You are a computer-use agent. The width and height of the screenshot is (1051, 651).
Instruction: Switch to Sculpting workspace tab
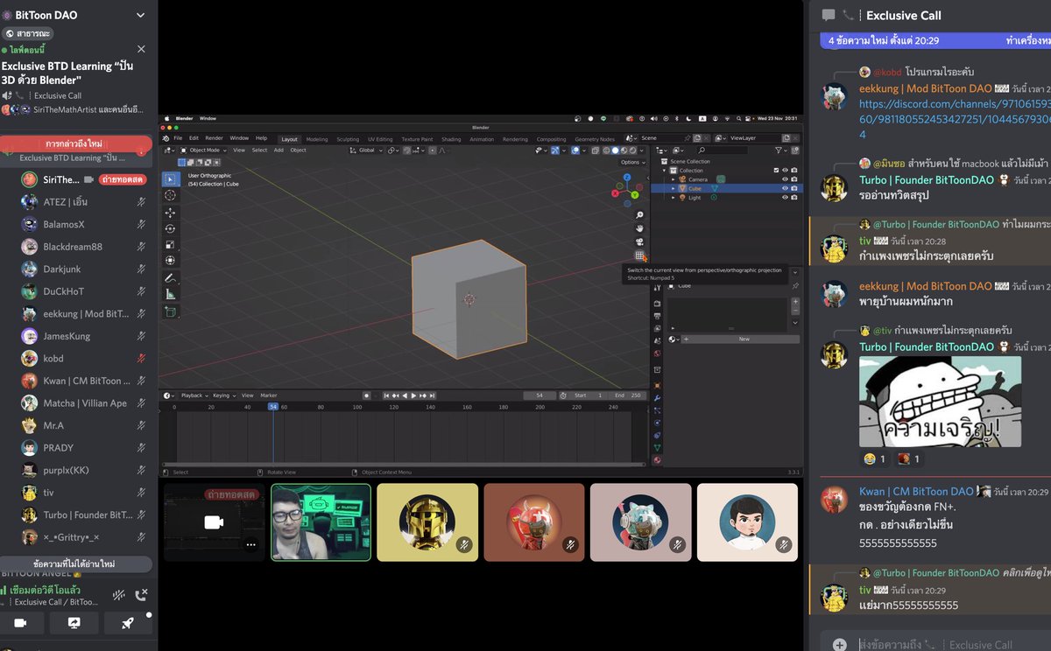[x=348, y=139]
